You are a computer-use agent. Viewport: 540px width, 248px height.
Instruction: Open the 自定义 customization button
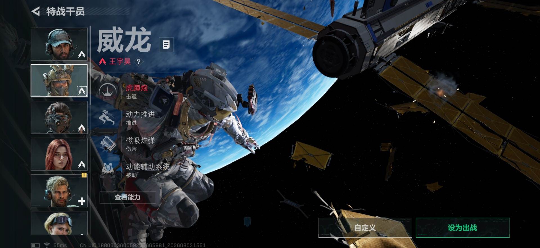365,228
